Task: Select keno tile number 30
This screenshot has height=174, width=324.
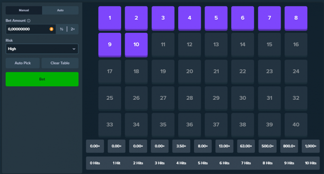Action: click(243, 98)
